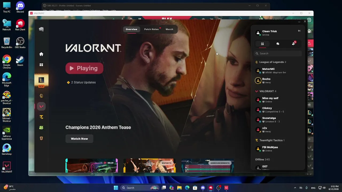Collapse the VALORANT friends group
The image size is (342, 192).
266,91
